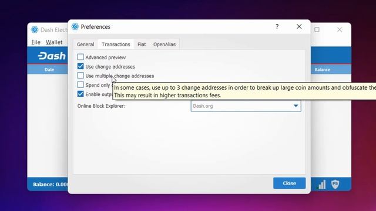Image resolution: width=376 pixels, height=211 pixels.
Task: Open the Fiat tab
Action: [x=142, y=45]
